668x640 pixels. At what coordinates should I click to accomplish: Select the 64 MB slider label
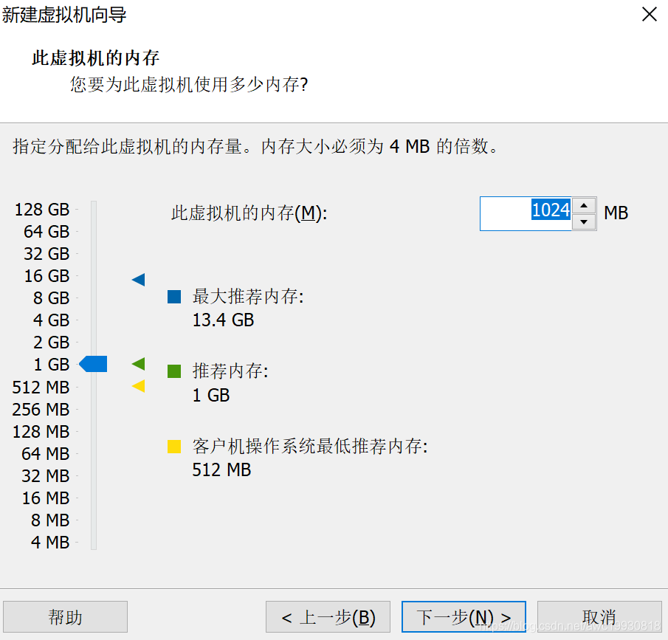(46, 454)
